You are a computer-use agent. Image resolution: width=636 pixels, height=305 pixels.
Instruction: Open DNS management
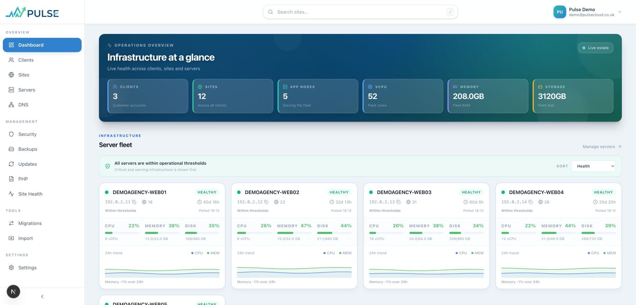pyautogui.click(x=42, y=105)
